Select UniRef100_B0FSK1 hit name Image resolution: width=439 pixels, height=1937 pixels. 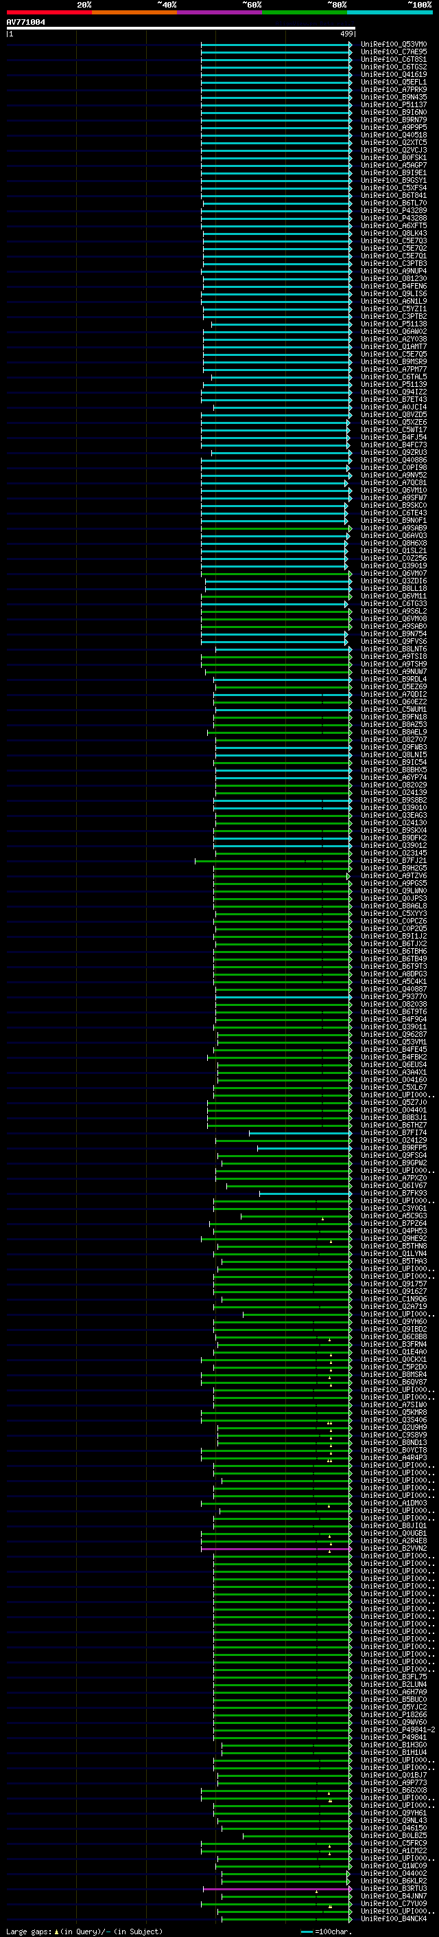pyautogui.click(x=393, y=158)
